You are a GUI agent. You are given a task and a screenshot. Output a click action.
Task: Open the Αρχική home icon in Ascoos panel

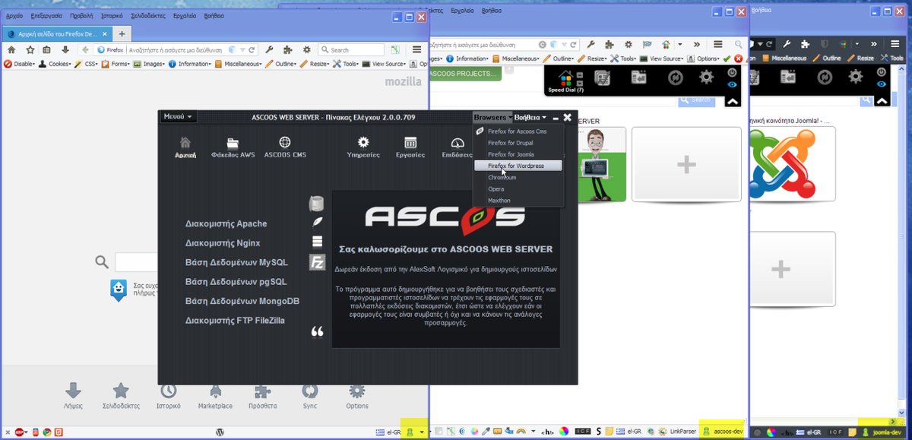click(x=185, y=142)
